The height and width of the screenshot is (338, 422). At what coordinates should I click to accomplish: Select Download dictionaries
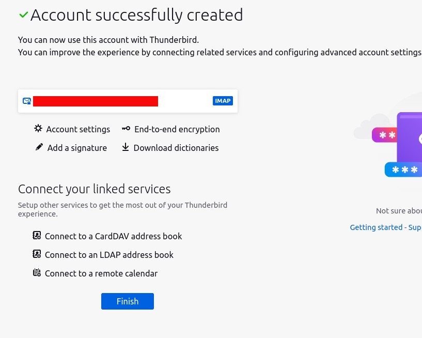176,148
